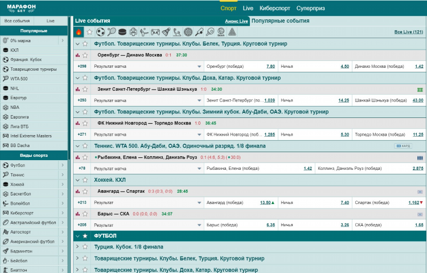Click the ХАРД surface badge on WTA row
The image size is (427, 273).
403,146
